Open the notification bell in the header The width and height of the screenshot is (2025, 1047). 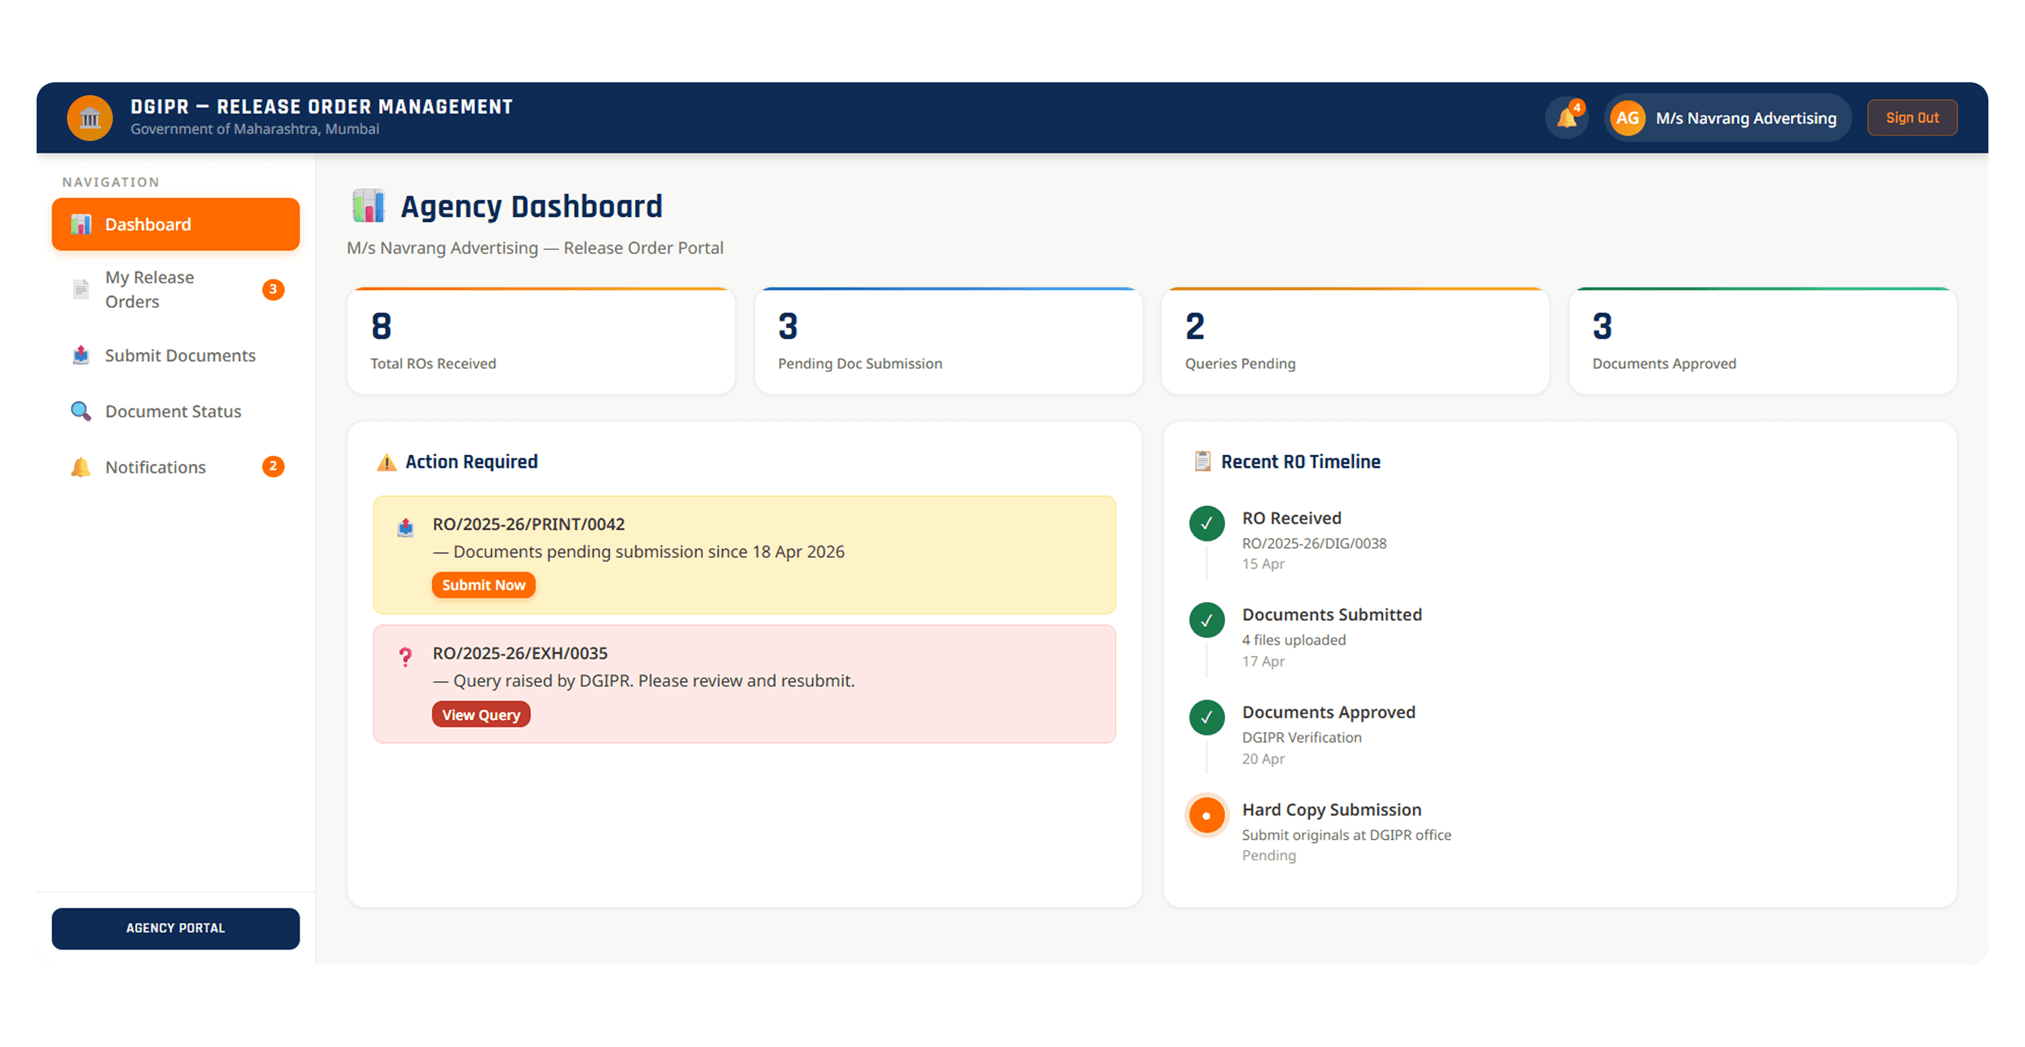(1567, 118)
